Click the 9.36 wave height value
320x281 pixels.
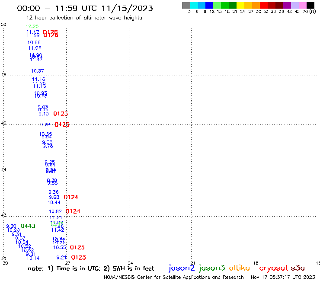[54, 192]
